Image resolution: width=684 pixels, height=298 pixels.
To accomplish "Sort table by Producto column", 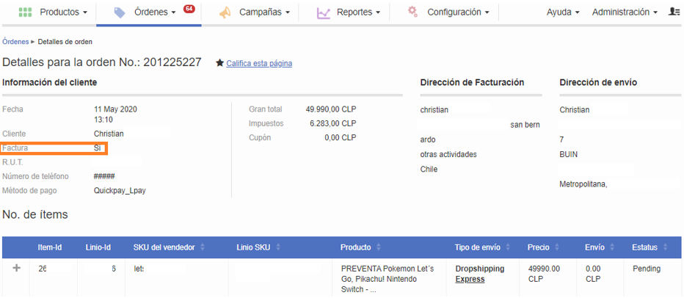I will tap(377, 248).
